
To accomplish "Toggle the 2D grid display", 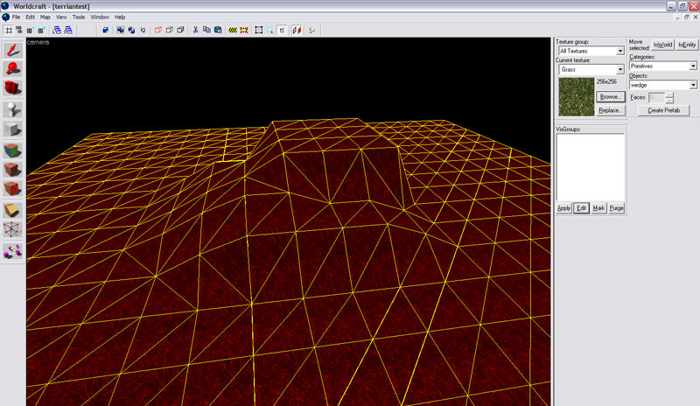I will tap(9, 30).
